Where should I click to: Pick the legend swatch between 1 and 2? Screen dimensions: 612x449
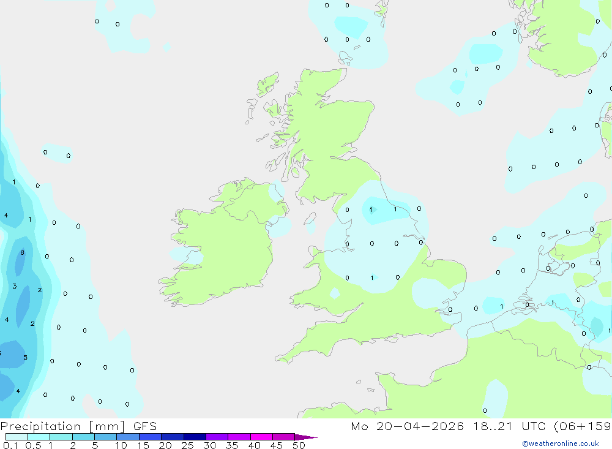click(61, 437)
